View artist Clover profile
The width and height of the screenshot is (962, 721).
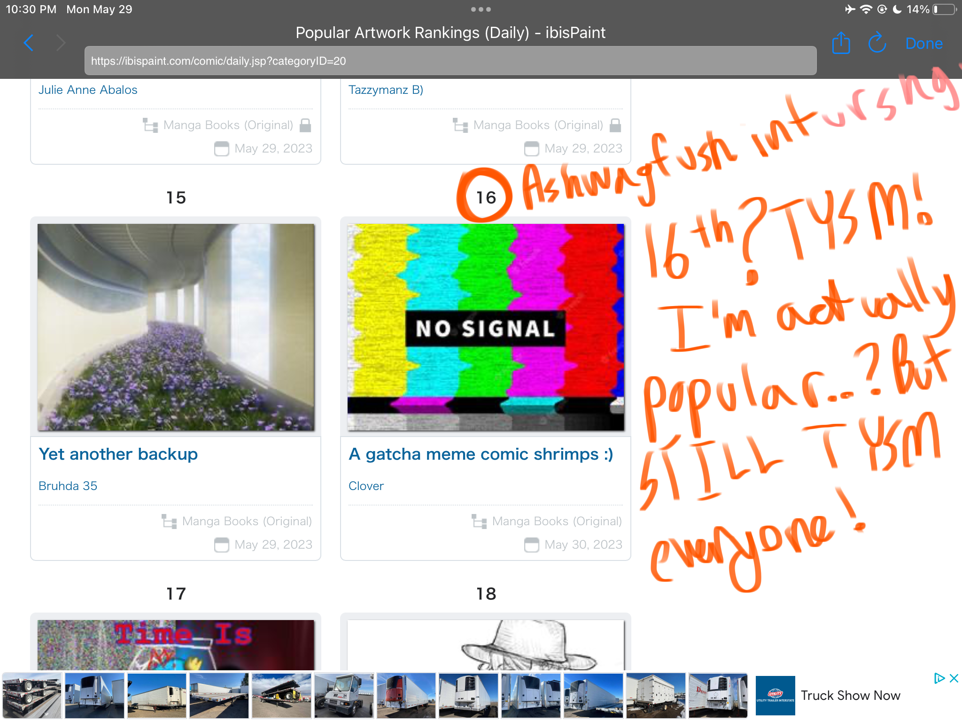[366, 486]
